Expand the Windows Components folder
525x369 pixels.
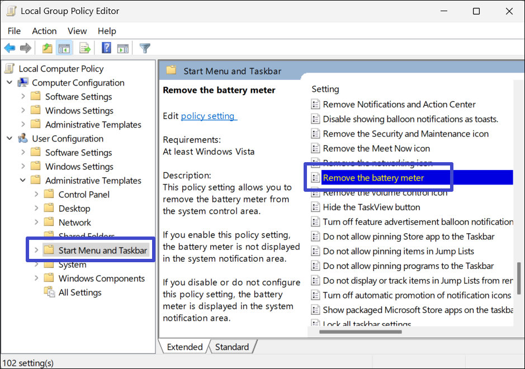point(36,278)
